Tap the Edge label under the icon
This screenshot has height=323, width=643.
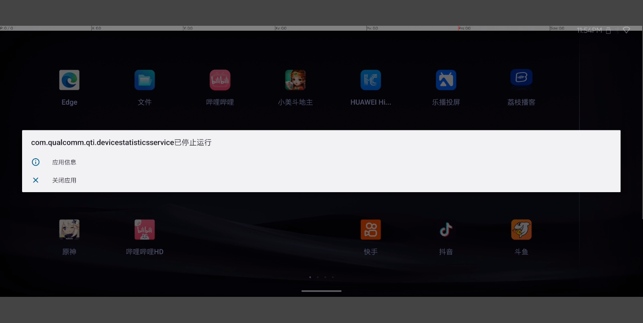coord(70,102)
